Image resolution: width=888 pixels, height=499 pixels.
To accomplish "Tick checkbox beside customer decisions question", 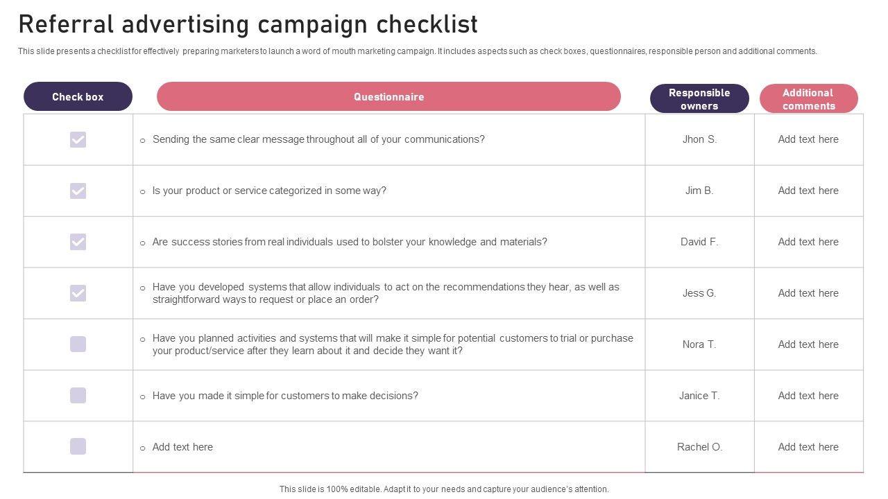I will click(78, 396).
